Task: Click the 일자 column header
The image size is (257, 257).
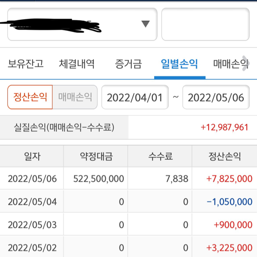Action: [32, 156]
